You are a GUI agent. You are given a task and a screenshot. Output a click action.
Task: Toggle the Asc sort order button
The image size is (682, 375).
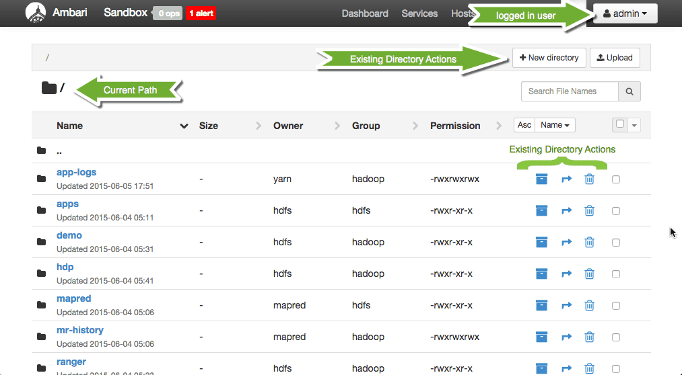(524, 125)
